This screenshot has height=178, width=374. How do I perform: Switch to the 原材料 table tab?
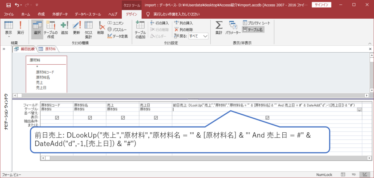(x=48, y=49)
